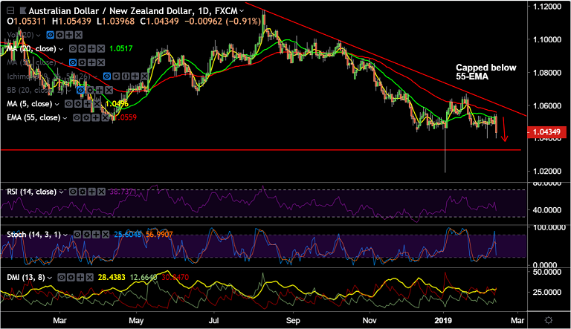
Task: Select the 'Capped below 55-EMA' text annotation
Action: [x=485, y=72]
